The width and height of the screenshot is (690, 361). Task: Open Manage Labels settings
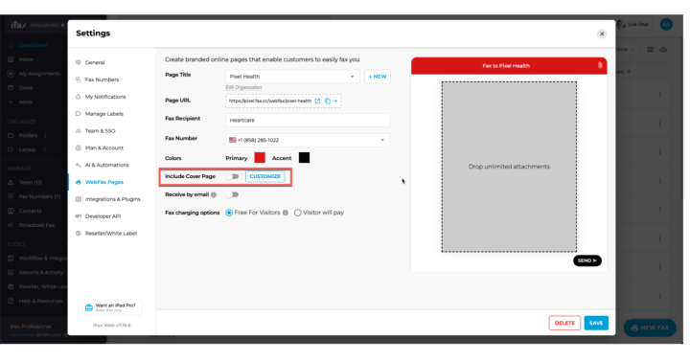[x=103, y=114]
